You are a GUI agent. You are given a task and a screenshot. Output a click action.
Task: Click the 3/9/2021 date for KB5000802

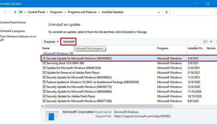193,59
